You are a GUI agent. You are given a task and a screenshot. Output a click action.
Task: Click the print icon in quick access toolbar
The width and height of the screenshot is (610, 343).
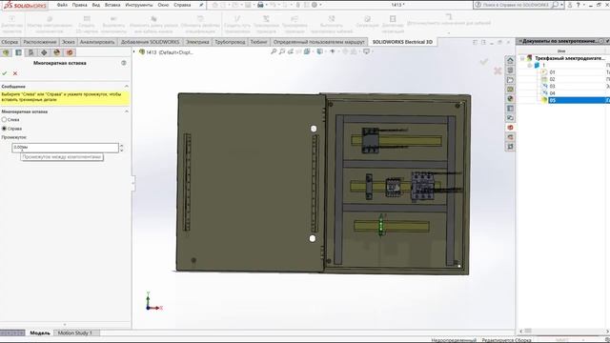[x=260, y=5]
